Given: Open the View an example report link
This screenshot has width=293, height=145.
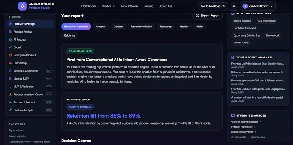Looking at the screenshot, I should pyautogui.click(x=246, y=122).
